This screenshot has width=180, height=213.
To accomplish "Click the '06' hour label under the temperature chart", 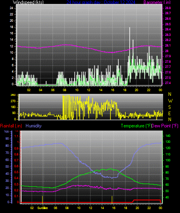I will [x=55, y=208].
